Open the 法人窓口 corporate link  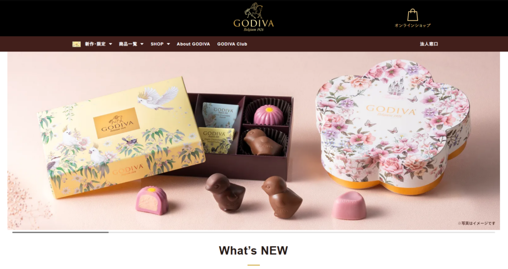point(429,44)
